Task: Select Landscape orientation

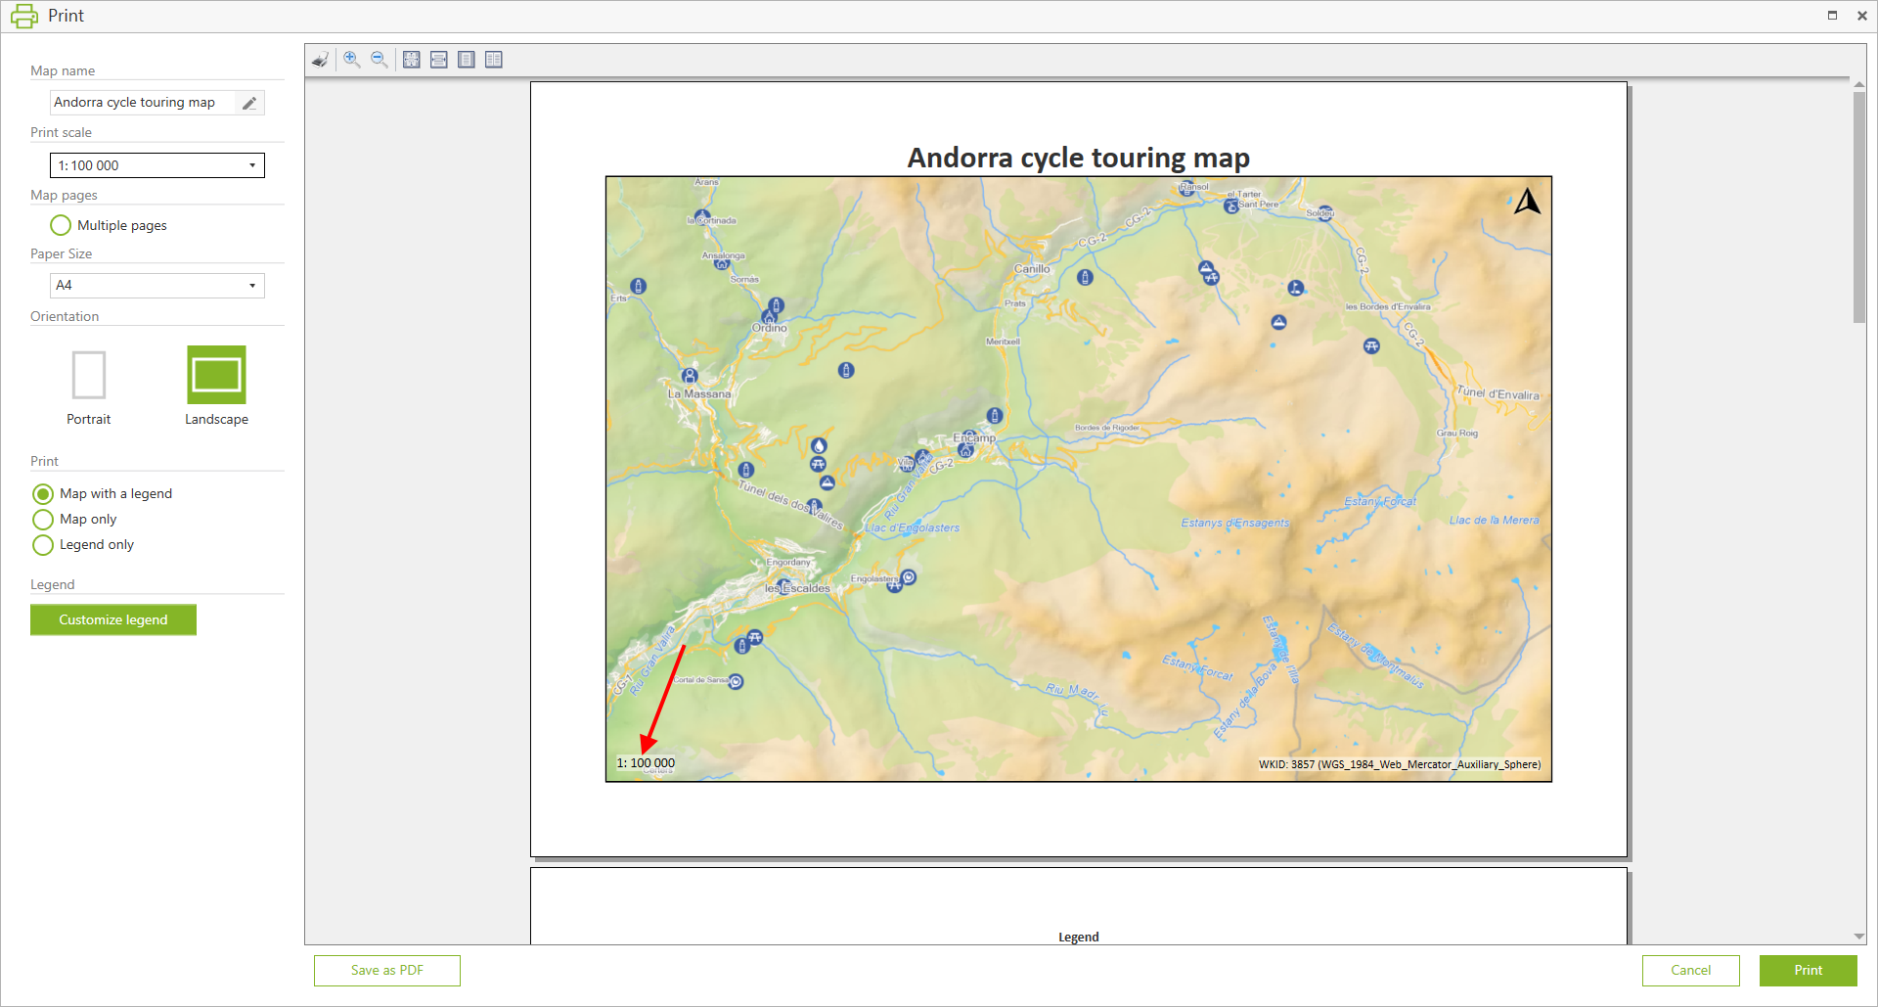Action: (216, 376)
